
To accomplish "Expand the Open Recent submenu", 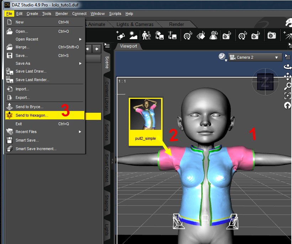I will click(x=45, y=39).
